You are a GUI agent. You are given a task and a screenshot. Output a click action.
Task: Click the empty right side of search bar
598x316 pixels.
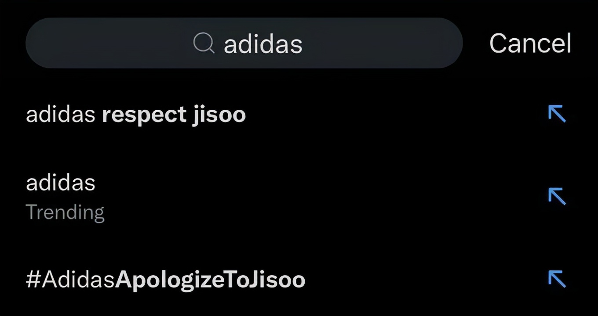[x=387, y=43]
